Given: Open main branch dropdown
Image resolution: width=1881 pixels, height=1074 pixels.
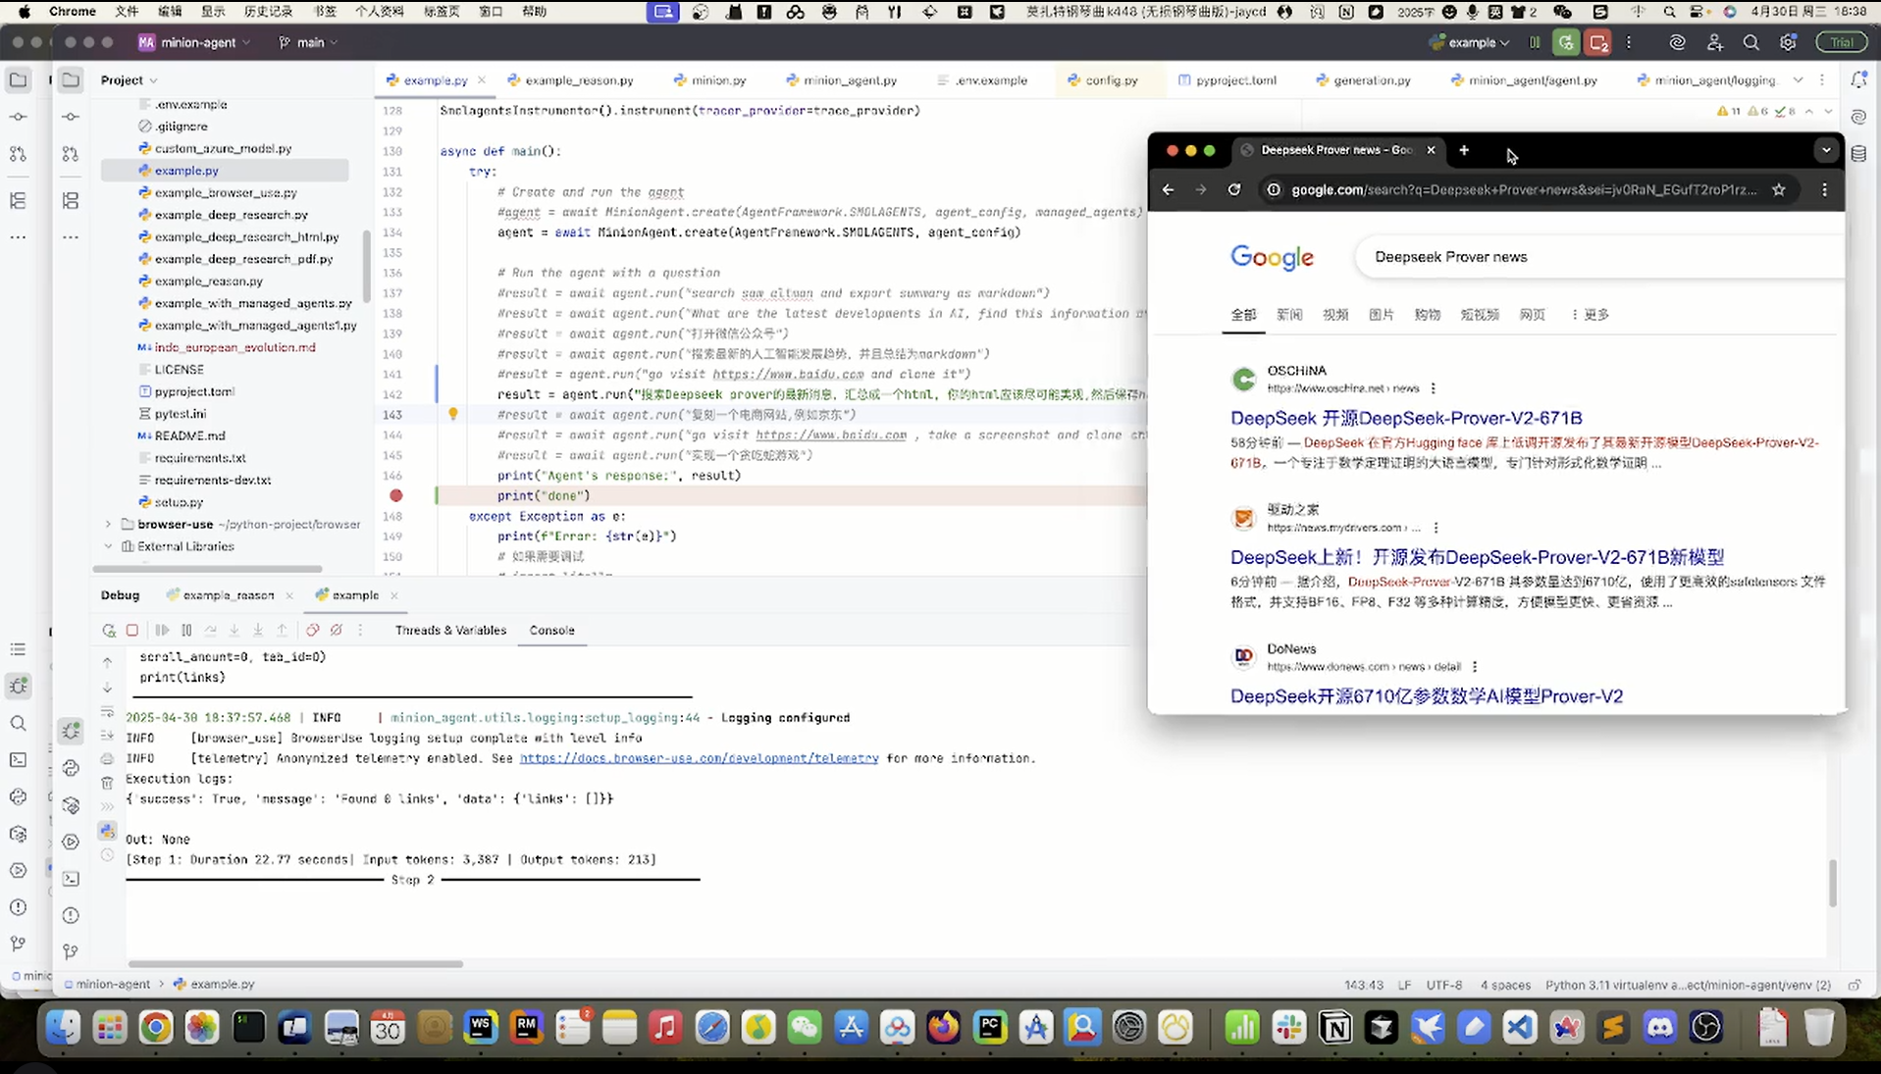Looking at the screenshot, I should pos(308,43).
